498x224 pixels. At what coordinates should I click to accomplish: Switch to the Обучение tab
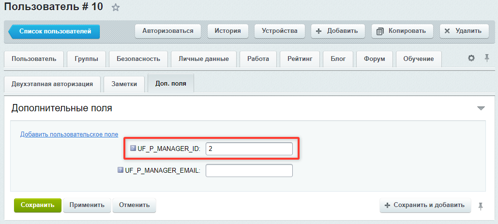[419, 59]
